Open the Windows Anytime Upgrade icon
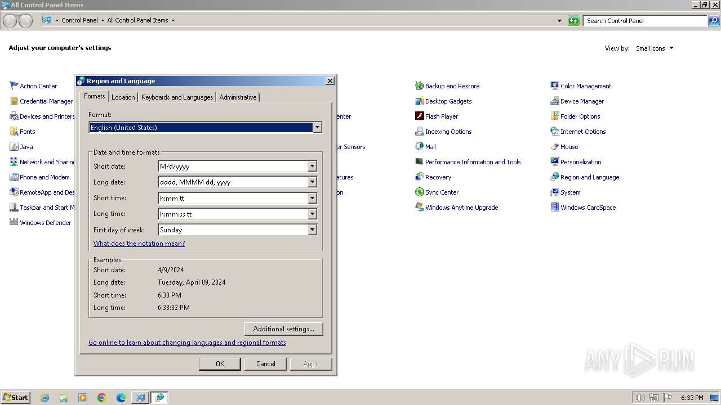 pyautogui.click(x=419, y=208)
